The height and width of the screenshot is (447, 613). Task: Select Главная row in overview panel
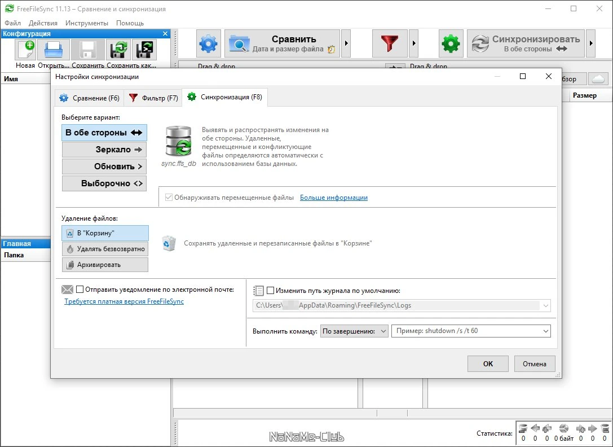[26, 243]
